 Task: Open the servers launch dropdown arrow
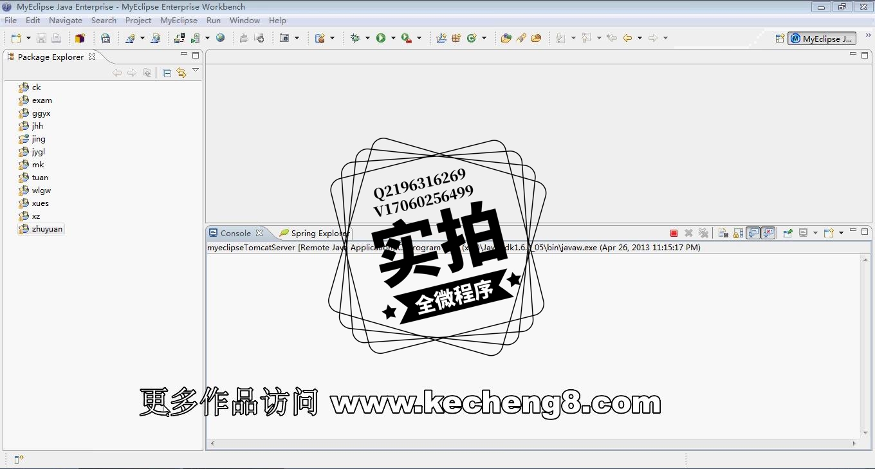(x=207, y=39)
